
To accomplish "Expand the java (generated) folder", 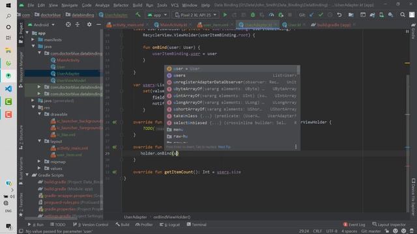I will (33, 101).
